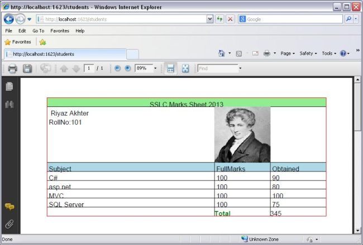Click the PDF collaborate share icon
The height and width of the screenshot is (245, 363).
45,68
